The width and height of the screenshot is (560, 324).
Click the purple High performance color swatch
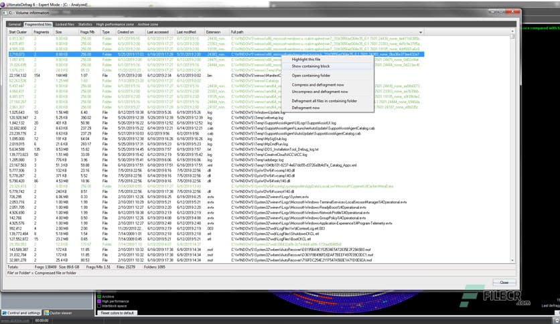[x=99, y=301]
